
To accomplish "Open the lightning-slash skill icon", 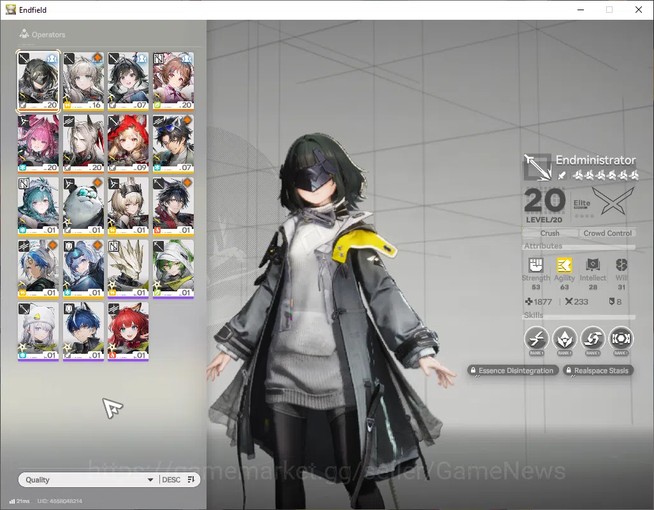I will pyautogui.click(x=536, y=338).
